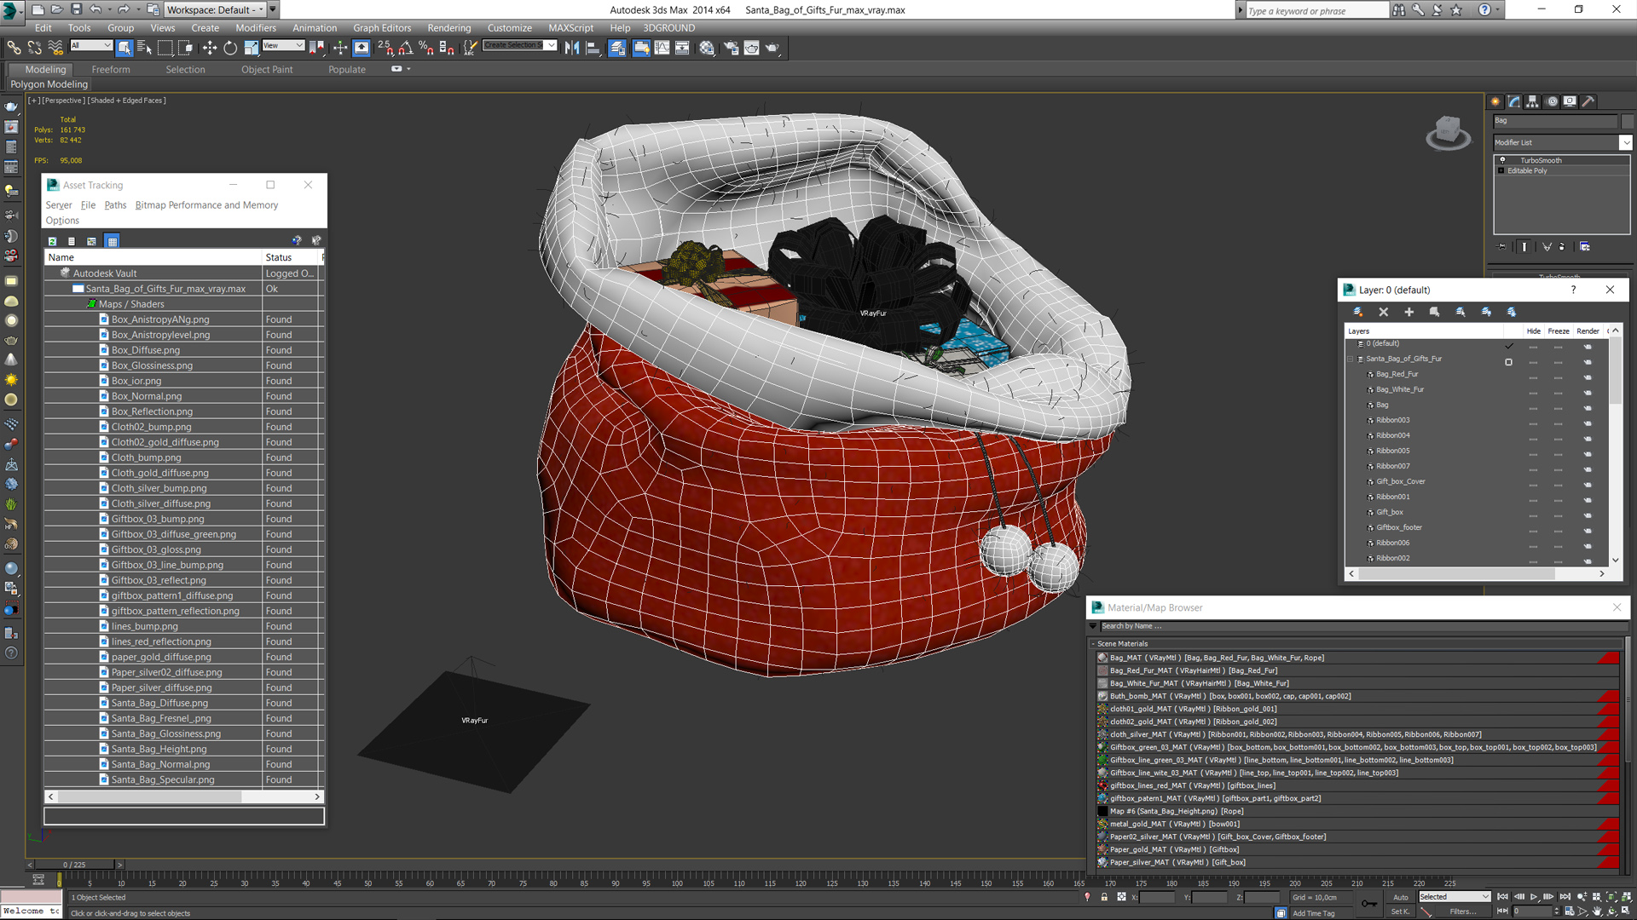1637x920 pixels.
Task: Open the Curve Editor icon
Action: (662, 48)
